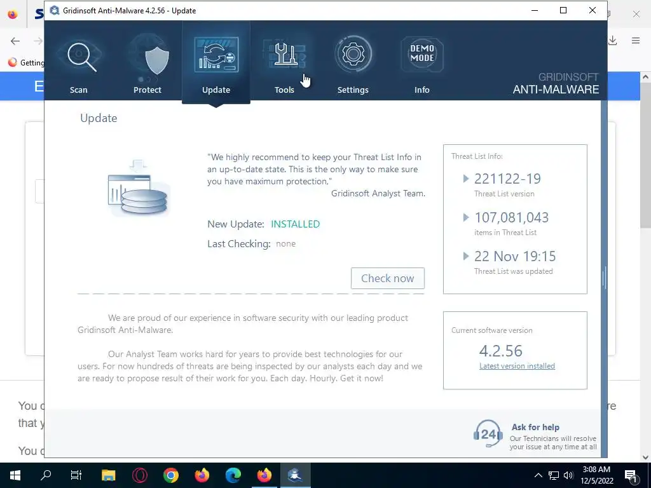Open File Explorer from the taskbar
The width and height of the screenshot is (651, 488).
[x=108, y=475]
